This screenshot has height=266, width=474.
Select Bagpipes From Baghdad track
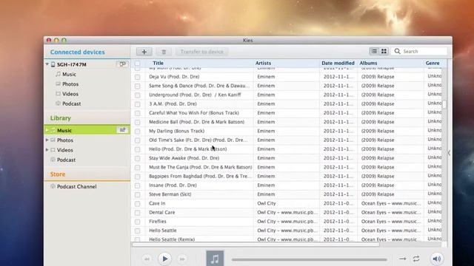(x=200, y=176)
